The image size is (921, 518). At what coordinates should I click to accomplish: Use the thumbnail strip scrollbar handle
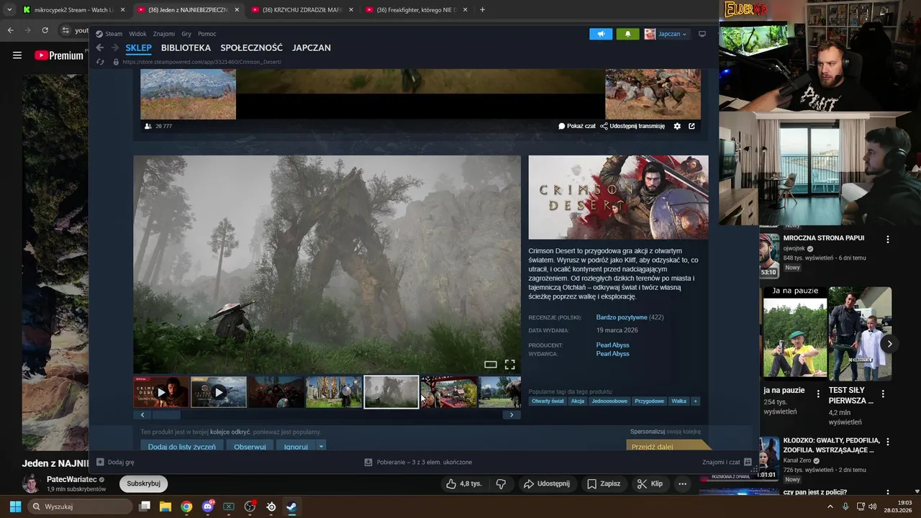[x=166, y=414]
